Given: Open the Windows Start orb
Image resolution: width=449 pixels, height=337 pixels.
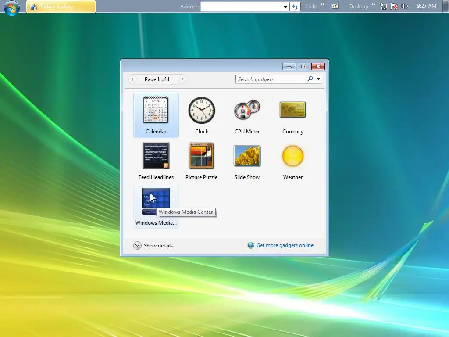Looking at the screenshot, I should click(x=12, y=7).
